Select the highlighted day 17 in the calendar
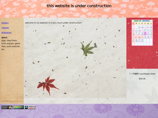 click(x=145, y=34)
